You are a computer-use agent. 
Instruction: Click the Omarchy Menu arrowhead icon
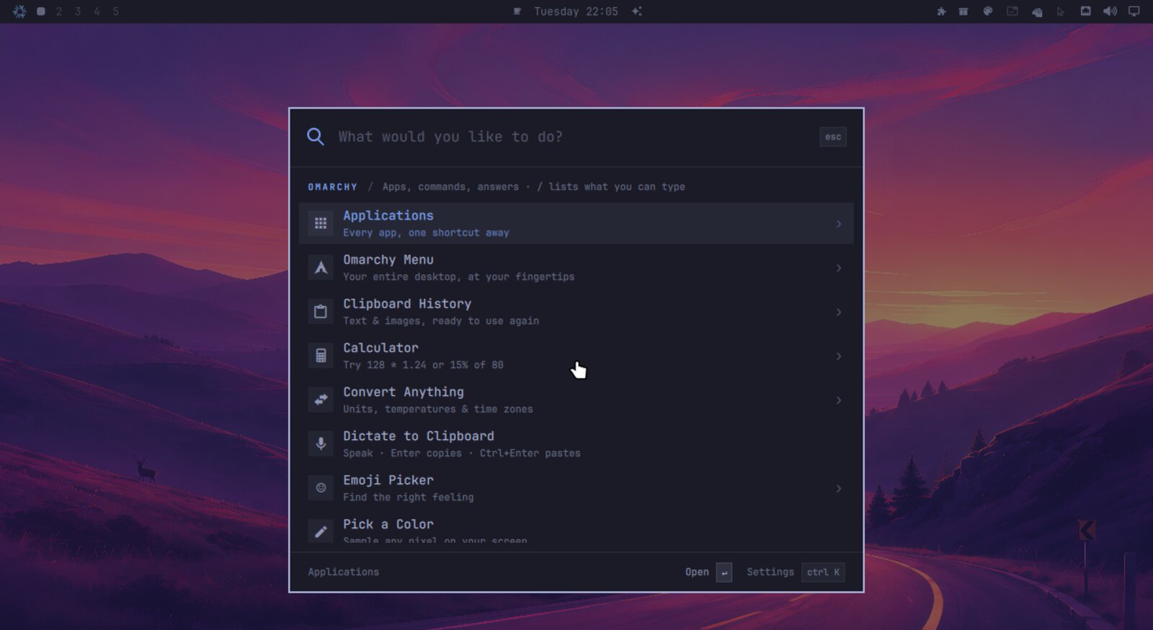pos(321,268)
